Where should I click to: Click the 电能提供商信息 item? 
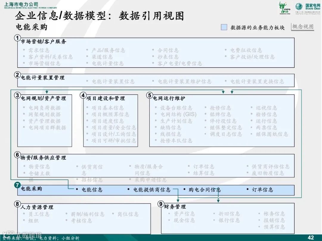(x=152, y=190)
